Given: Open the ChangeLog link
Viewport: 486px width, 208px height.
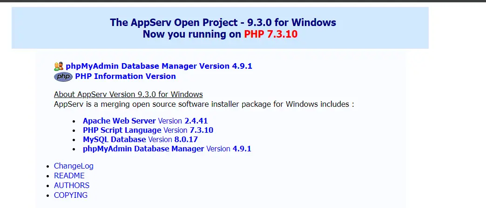Looking at the screenshot, I should (74, 166).
